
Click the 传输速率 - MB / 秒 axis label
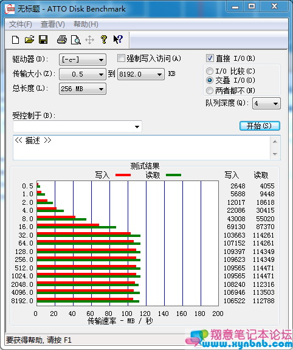(120, 321)
